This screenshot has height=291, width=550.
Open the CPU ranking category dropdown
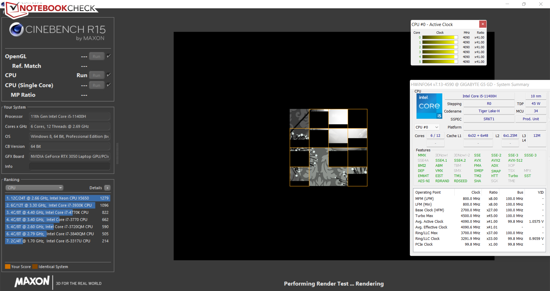tap(34, 188)
